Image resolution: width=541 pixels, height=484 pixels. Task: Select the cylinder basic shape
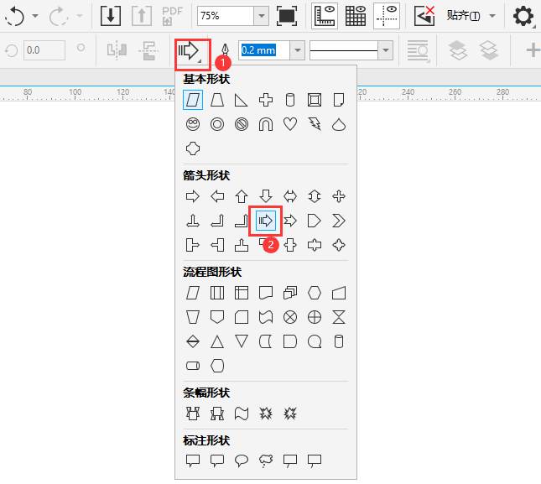[x=290, y=100]
